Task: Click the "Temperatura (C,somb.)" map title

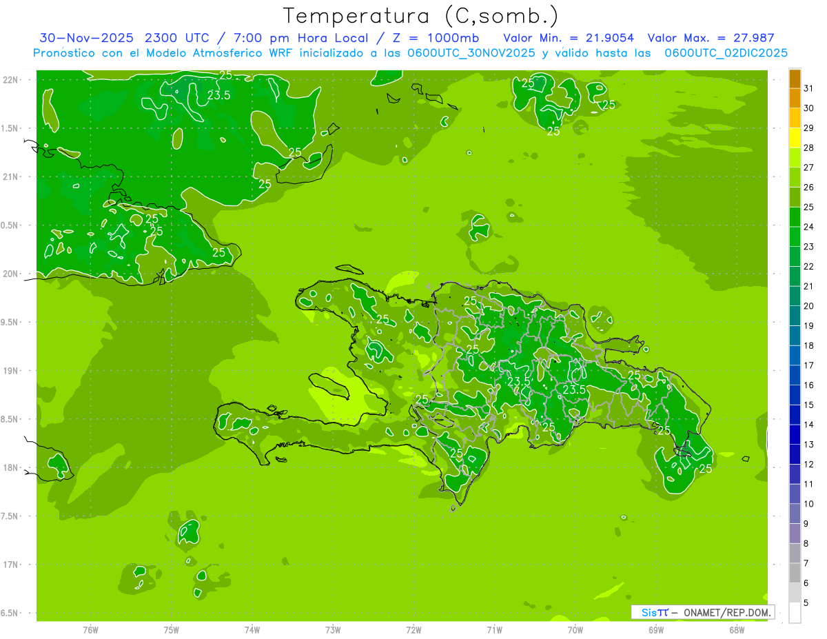Action: (x=421, y=16)
